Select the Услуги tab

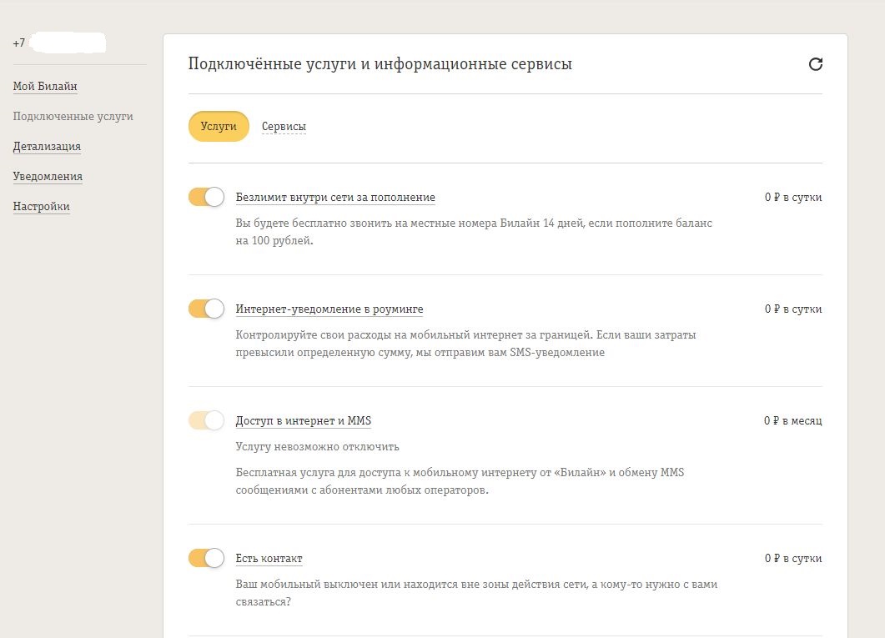[x=219, y=127]
